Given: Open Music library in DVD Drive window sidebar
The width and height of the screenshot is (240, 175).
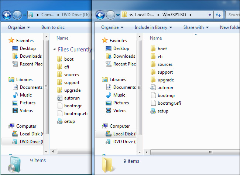Looking at the screenshot, I should [x=22, y=95].
